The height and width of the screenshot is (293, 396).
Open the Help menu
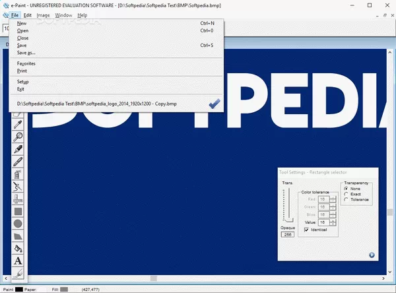point(82,15)
